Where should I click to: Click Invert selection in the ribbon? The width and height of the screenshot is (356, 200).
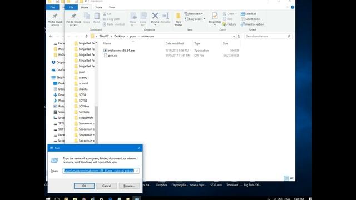[252, 24]
